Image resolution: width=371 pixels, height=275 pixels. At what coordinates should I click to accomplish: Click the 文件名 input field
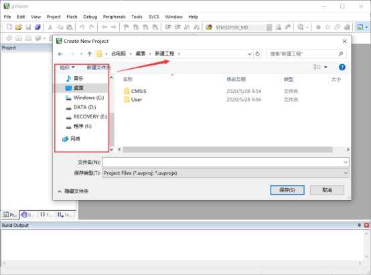222,162
